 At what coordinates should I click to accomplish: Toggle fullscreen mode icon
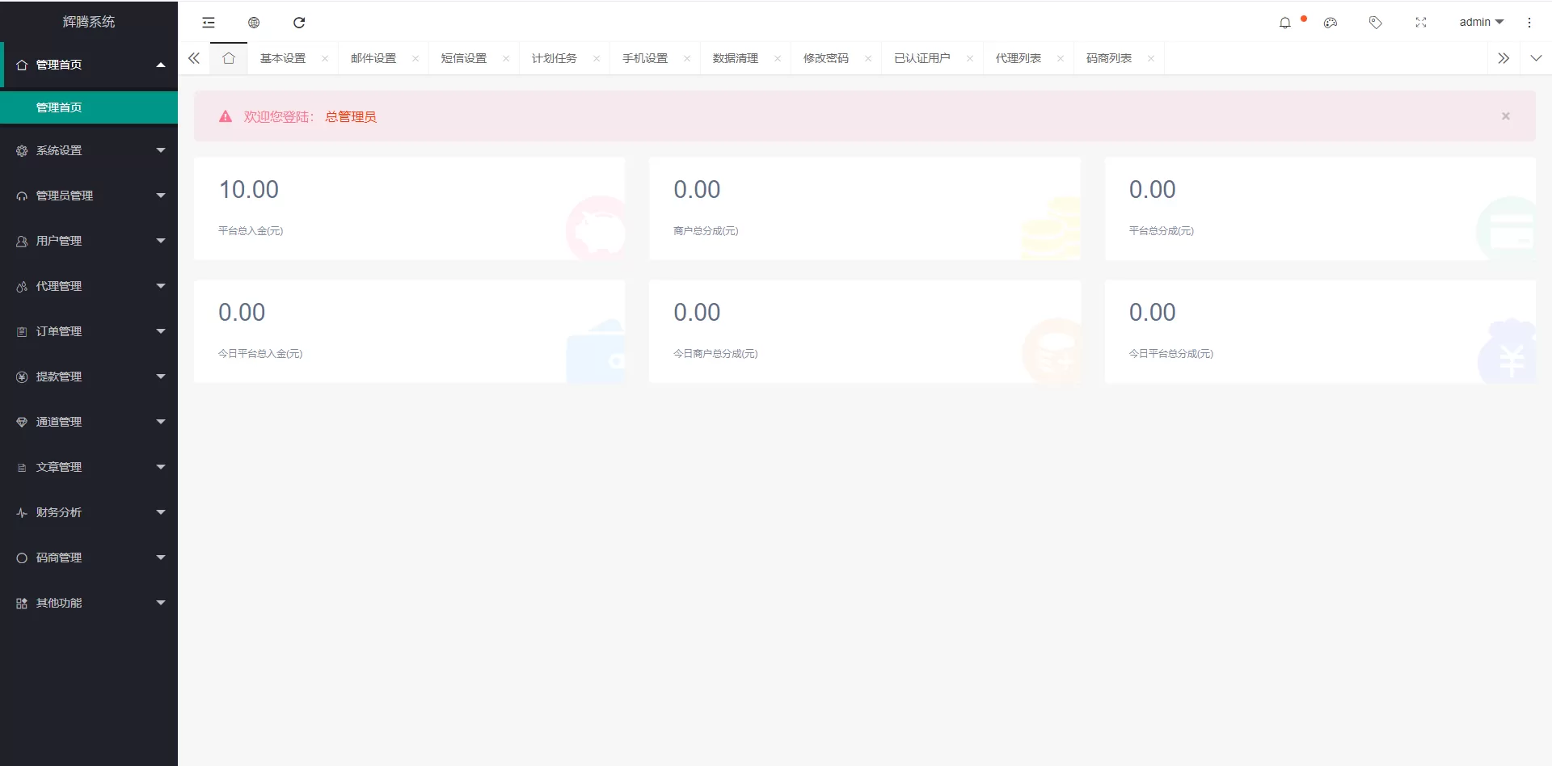pyautogui.click(x=1421, y=23)
